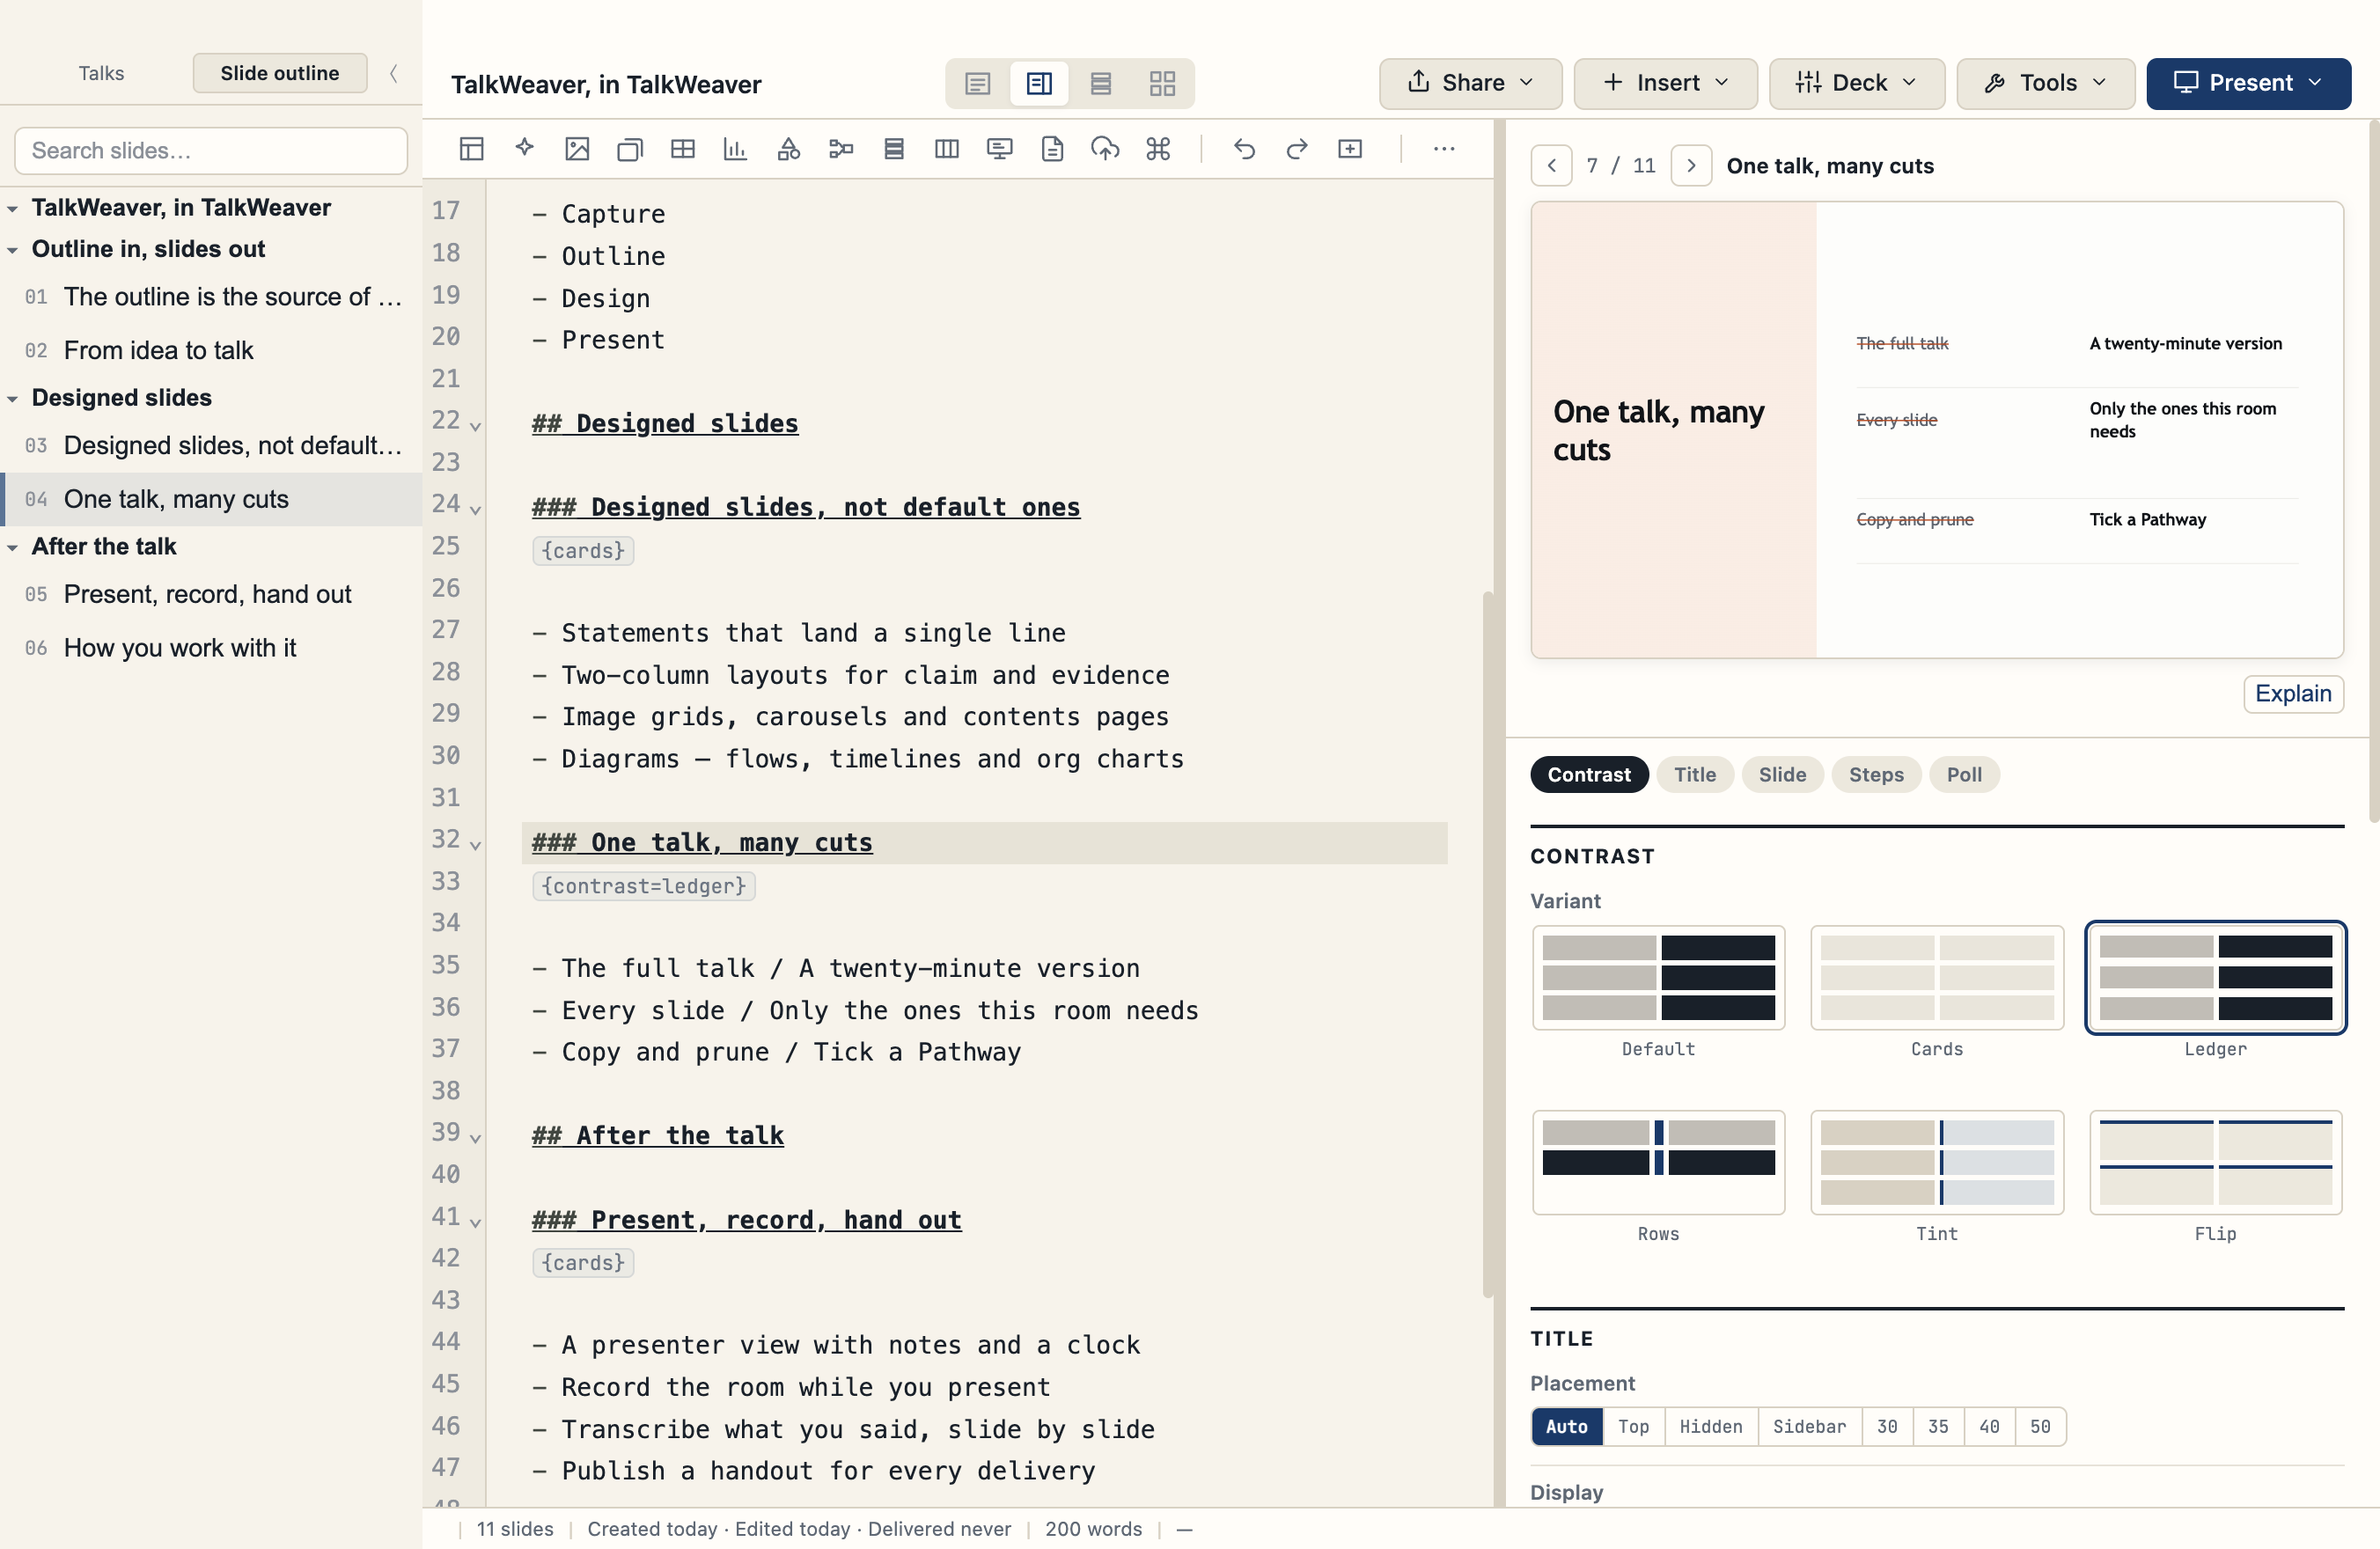Open the Deck dropdown menu
Image resolution: width=2380 pixels, height=1549 pixels.
[1856, 83]
